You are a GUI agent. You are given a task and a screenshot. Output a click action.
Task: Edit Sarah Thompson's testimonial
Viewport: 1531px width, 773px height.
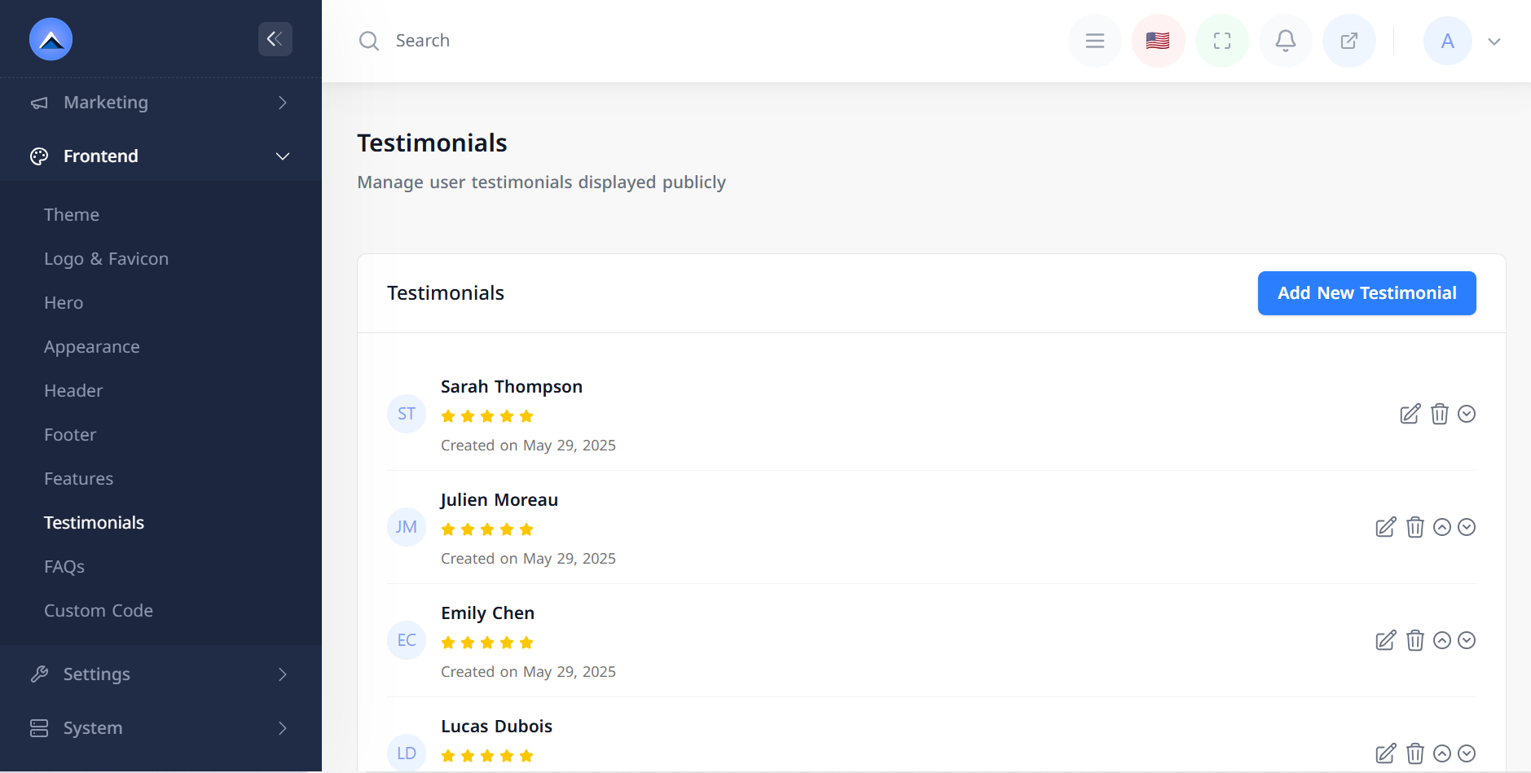click(1410, 414)
